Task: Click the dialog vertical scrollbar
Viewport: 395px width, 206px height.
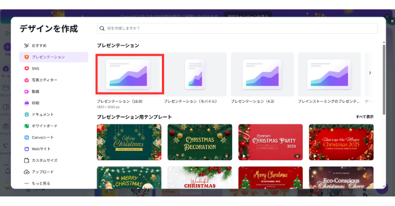Action: pos(384,80)
